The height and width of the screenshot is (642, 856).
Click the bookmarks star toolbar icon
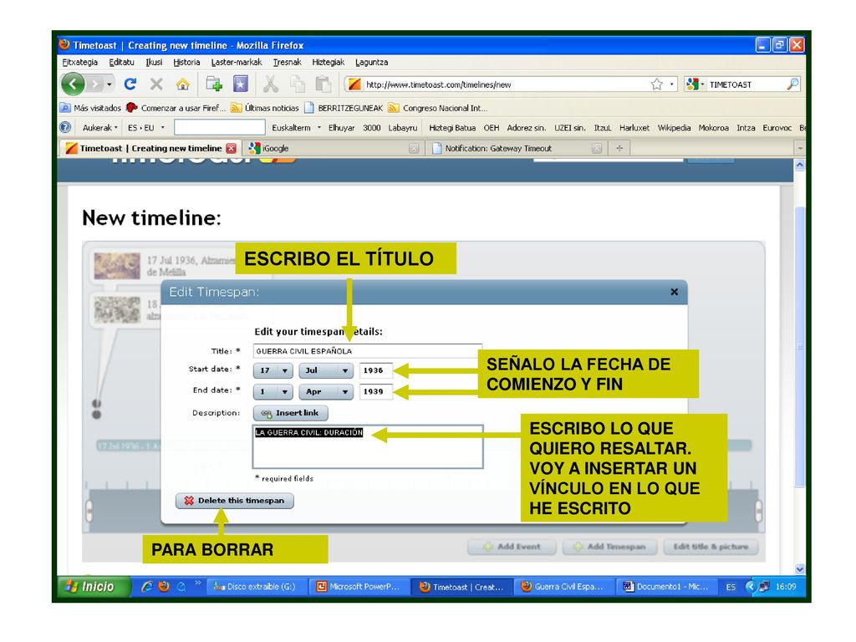240,84
